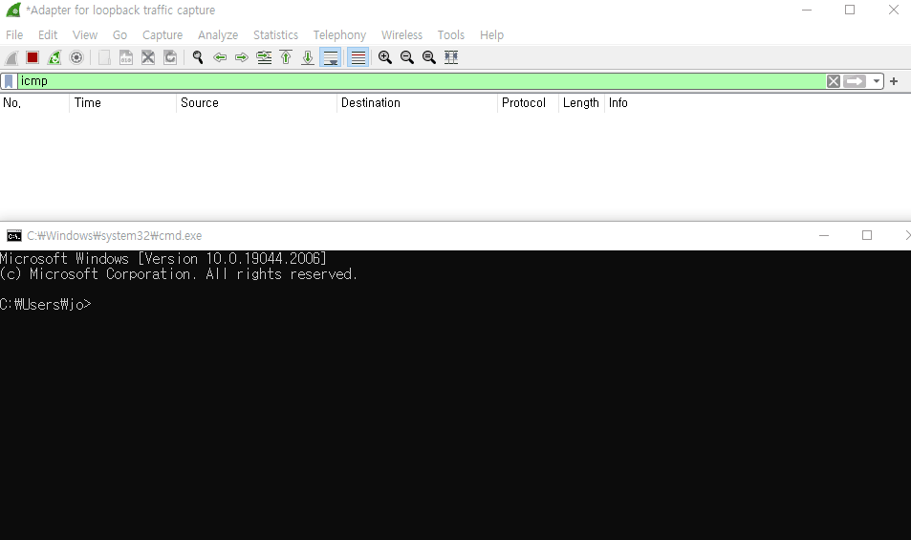
Task: Click the Wireshark title bar fin icon
Action: coord(13,10)
